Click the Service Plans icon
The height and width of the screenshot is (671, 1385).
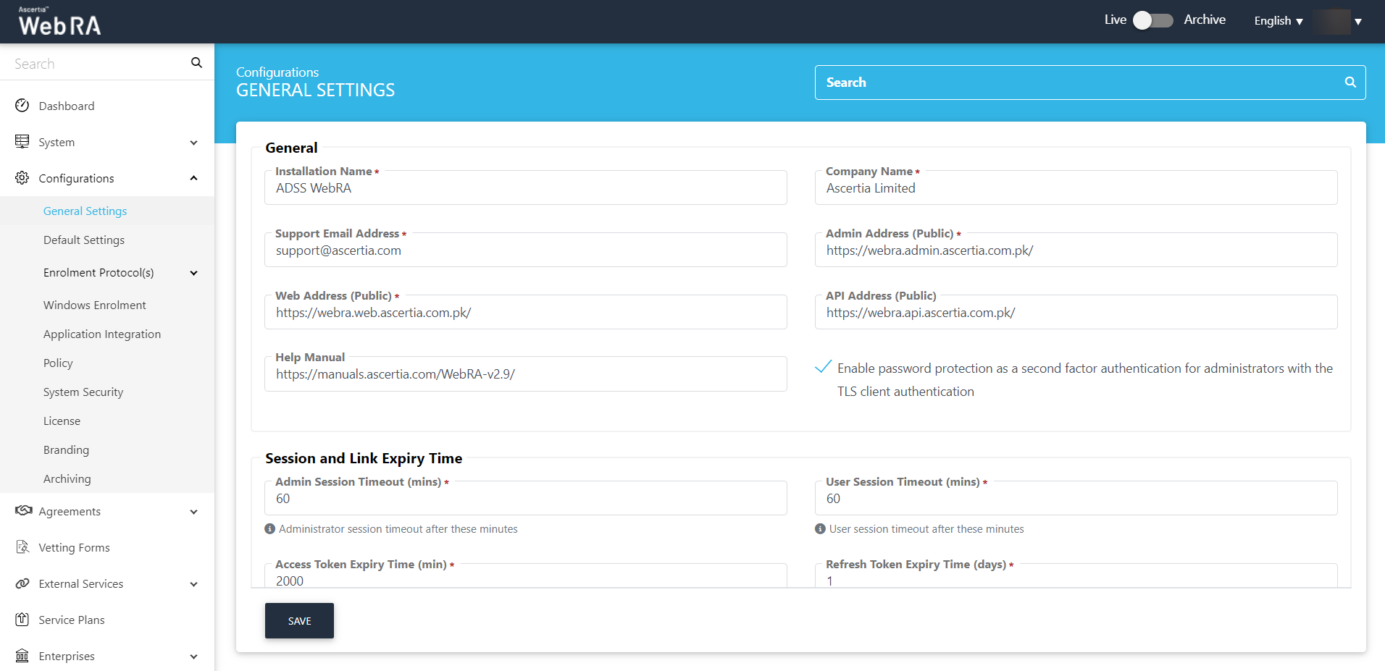[x=22, y=620]
